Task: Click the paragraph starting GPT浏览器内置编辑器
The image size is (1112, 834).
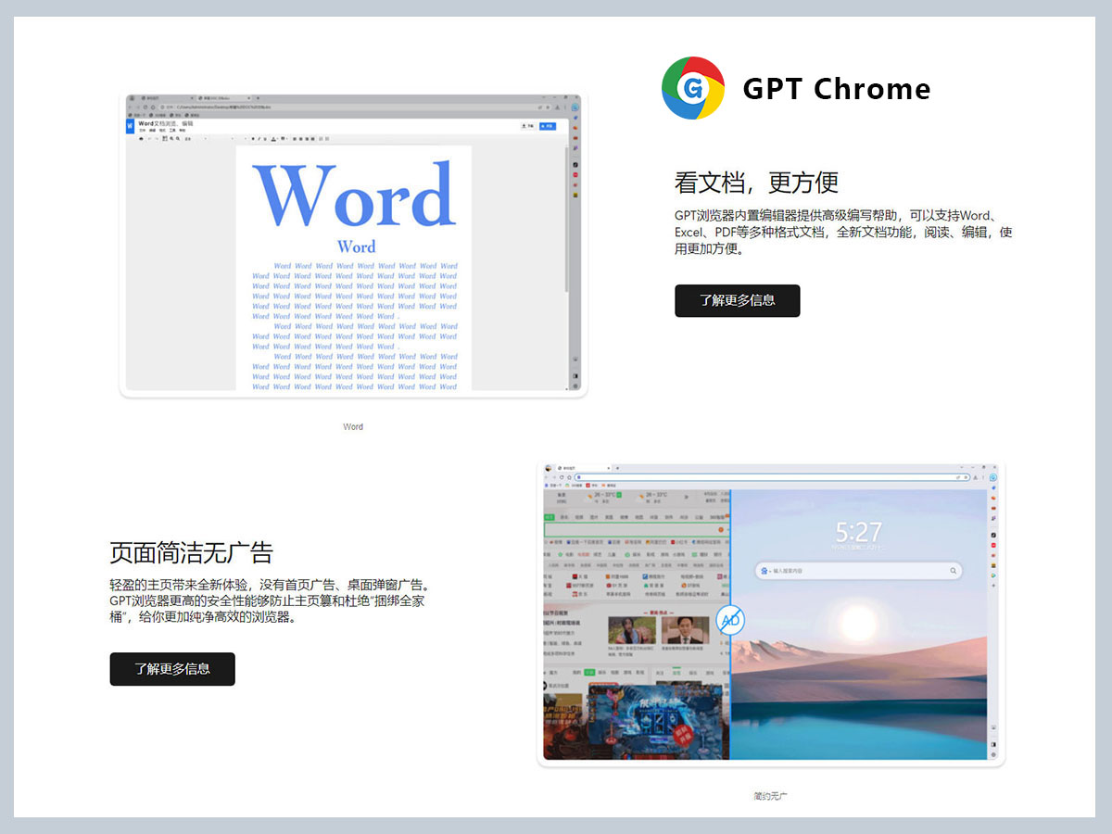Action: tap(843, 232)
